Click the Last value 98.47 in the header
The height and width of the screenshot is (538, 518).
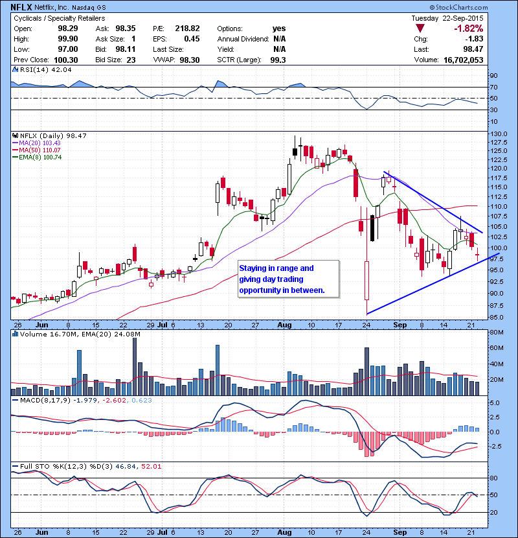pos(473,49)
